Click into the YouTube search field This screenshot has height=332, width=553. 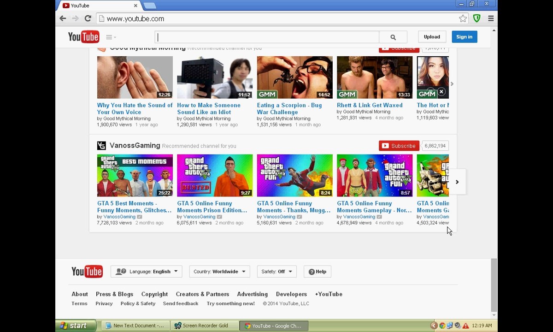tap(267, 37)
